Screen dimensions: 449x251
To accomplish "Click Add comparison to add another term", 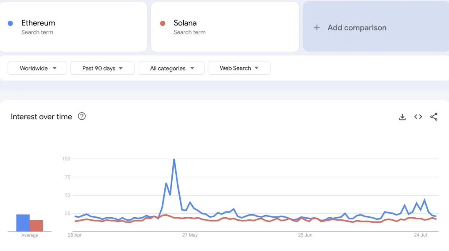I will [357, 27].
